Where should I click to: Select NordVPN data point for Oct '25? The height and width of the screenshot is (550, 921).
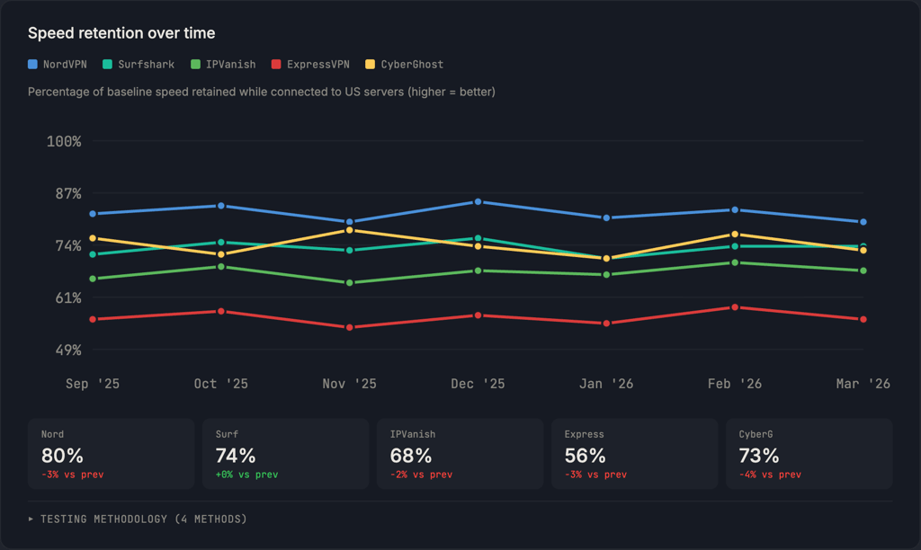(221, 206)
